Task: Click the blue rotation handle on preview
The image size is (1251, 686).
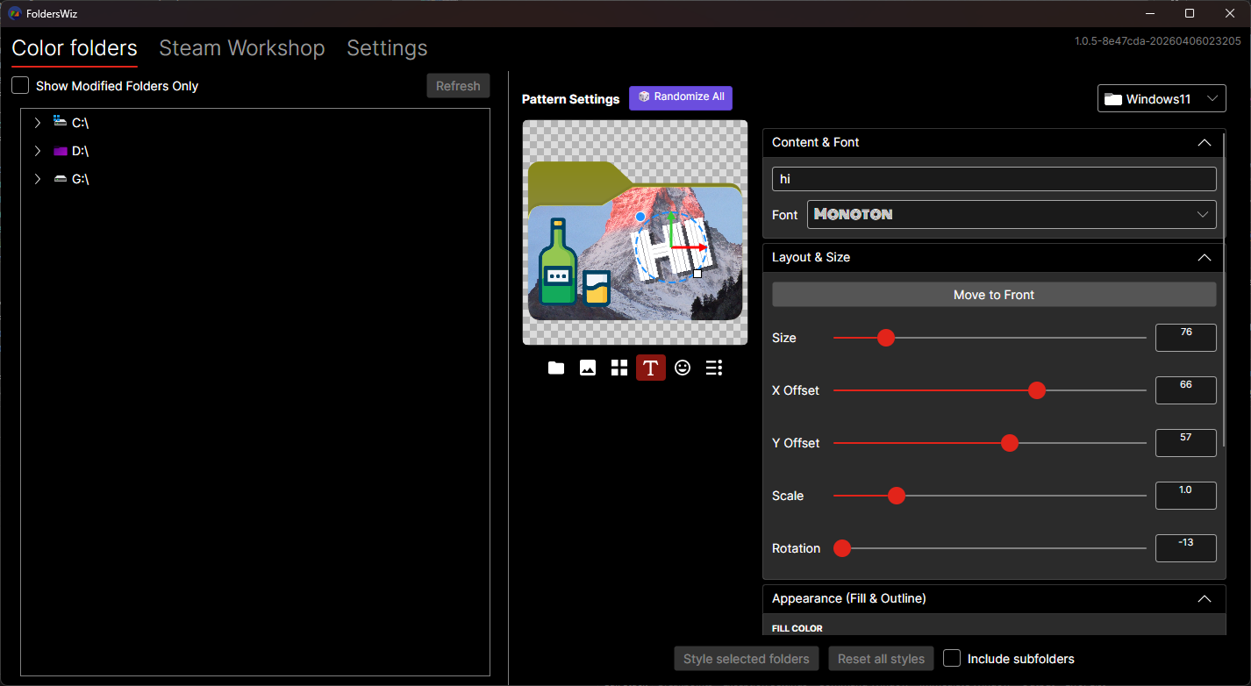Action: 640,216
